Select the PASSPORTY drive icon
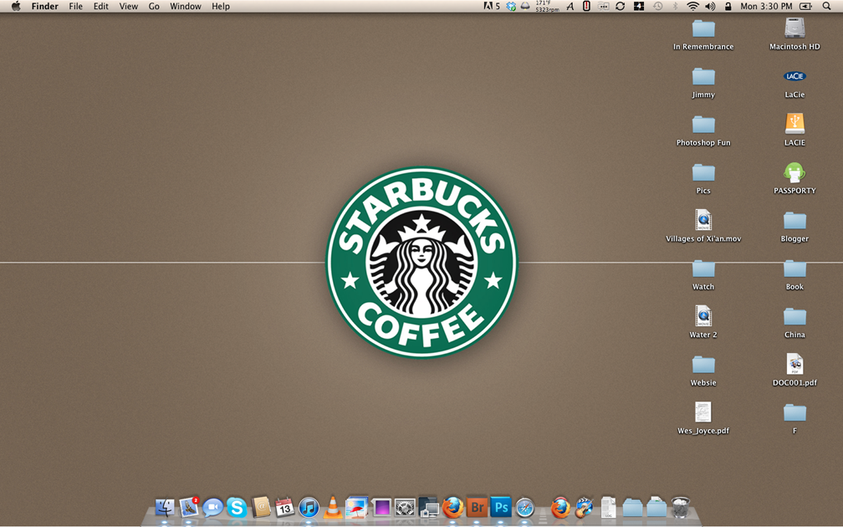This screenshot has width=843, height=527. tap(794, 172)
